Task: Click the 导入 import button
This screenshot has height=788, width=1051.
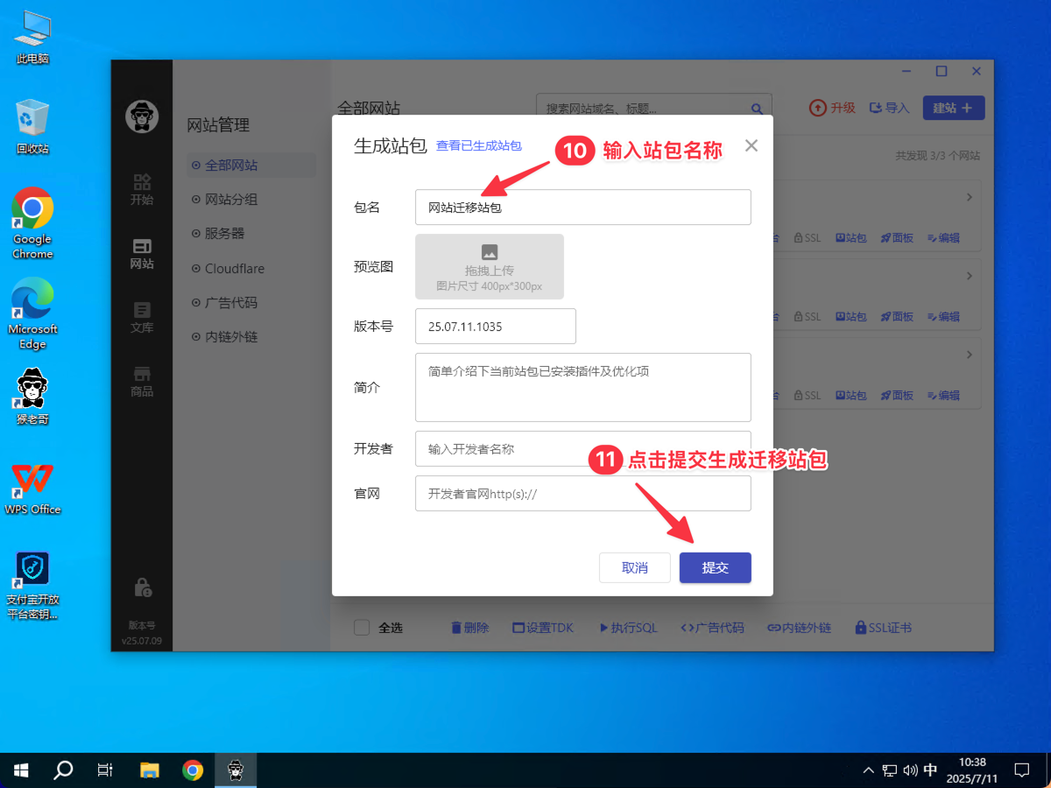Action: point(889,108)
